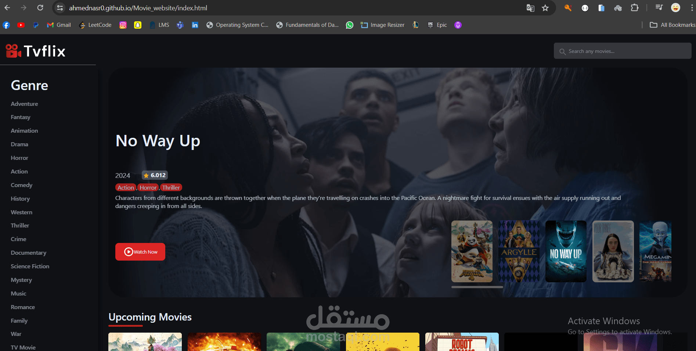The image size is (696, 351).
Task: Select the Science Fiction genre
Action: tap(30, 266)
